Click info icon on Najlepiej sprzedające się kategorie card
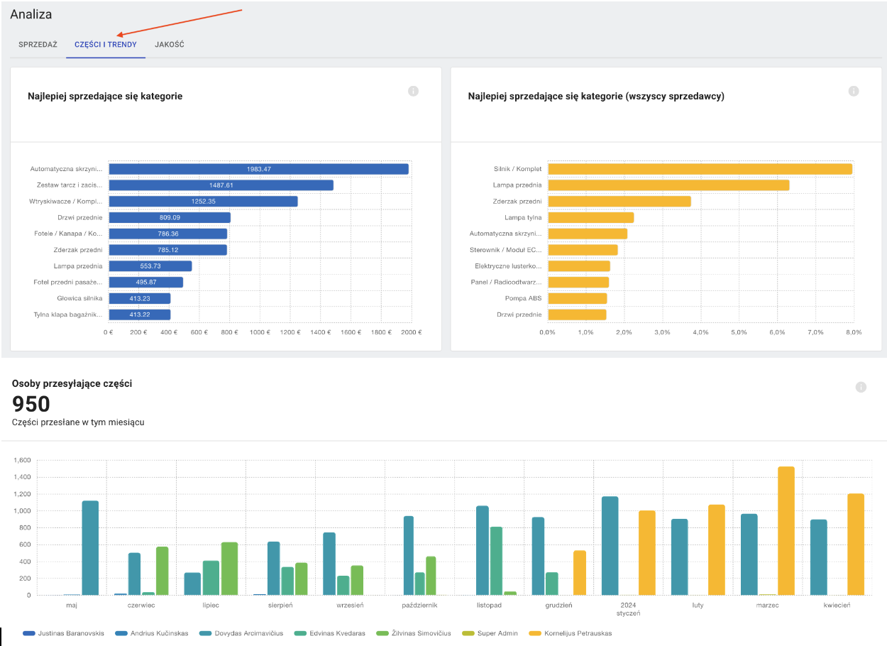Image resolution: width=887 pixels, height=646 pixels. 413,91
